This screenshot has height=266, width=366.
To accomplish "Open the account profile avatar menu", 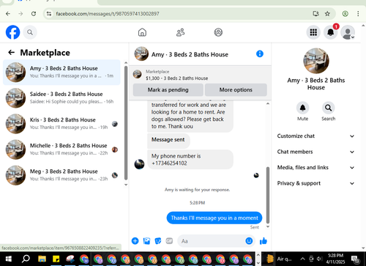I will (348, 32).
